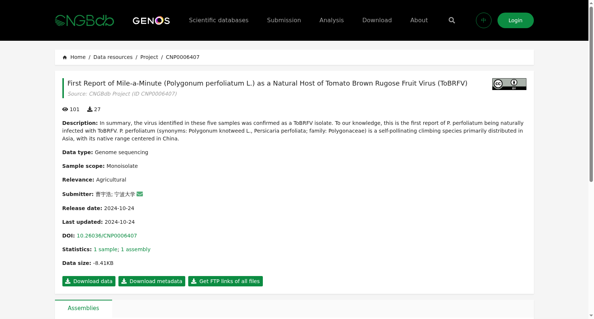Click the Creative Commons BY license badge
Image resolution: width=594 pixels, height=319 pixels.
(509, 84)
